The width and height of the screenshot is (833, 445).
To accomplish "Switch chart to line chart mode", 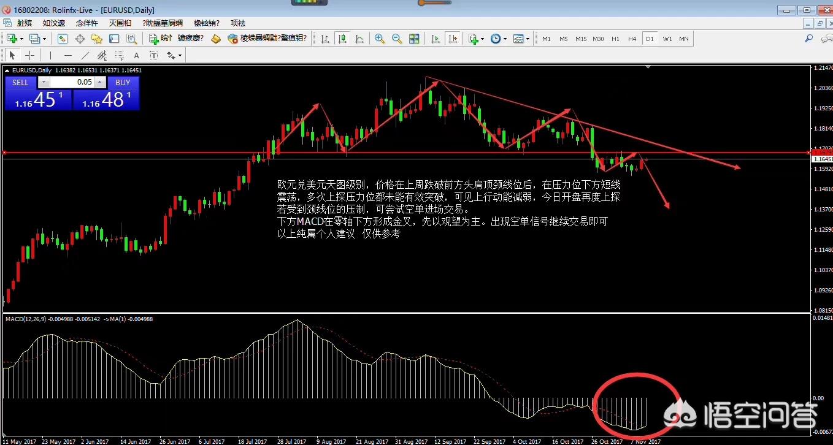I will tap(359, 39).
